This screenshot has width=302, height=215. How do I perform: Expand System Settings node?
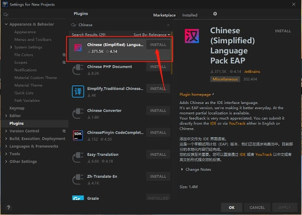(x=11, y=47)
